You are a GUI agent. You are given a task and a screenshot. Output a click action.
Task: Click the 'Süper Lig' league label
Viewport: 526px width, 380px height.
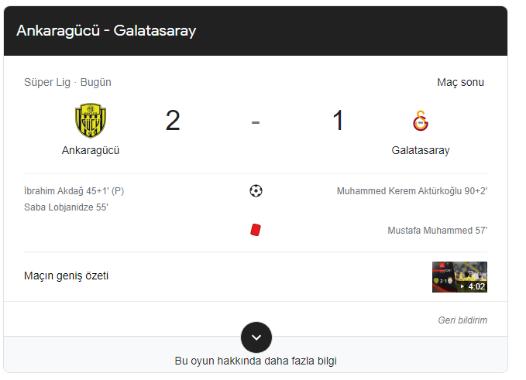click(47, 82)
